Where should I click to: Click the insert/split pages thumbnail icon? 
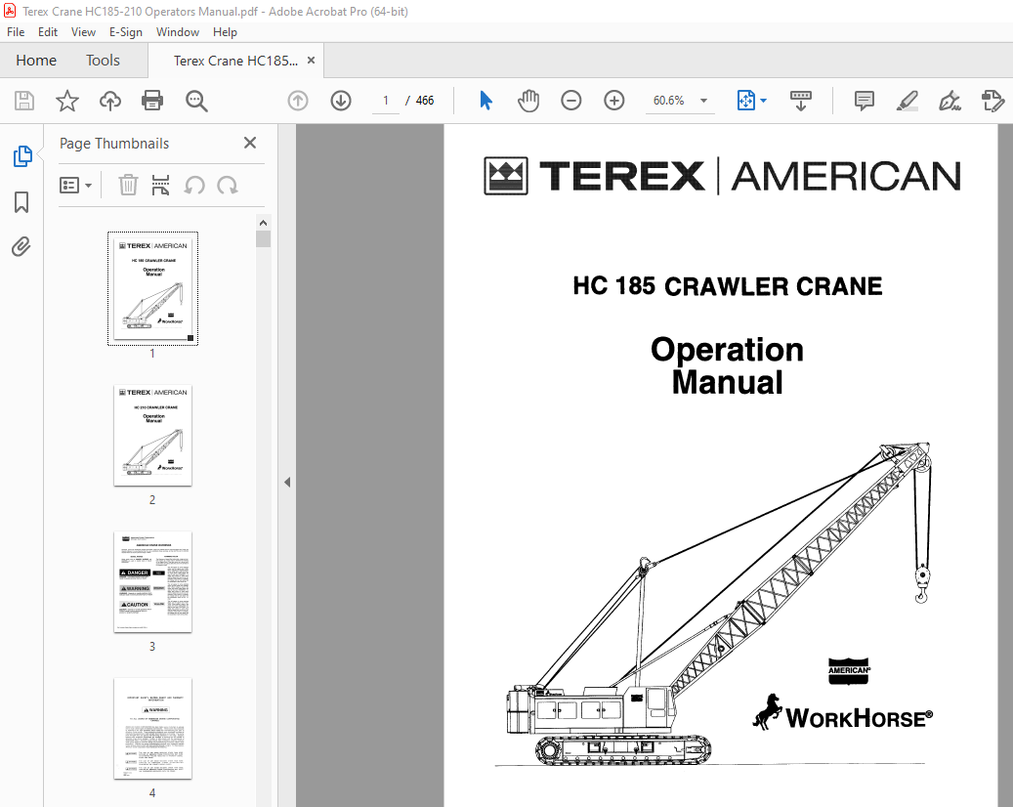point(160,186)
